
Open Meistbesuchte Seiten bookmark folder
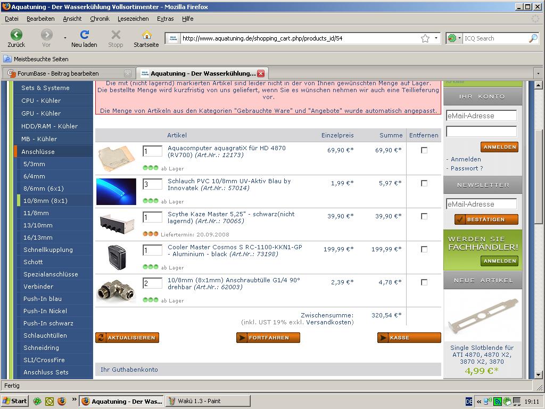tap(36, 59)
